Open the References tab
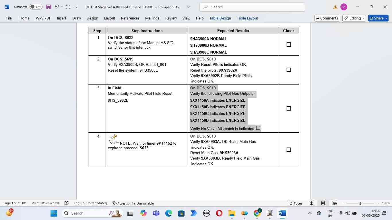The image size is (392, 220). click(x=130, y=18)
